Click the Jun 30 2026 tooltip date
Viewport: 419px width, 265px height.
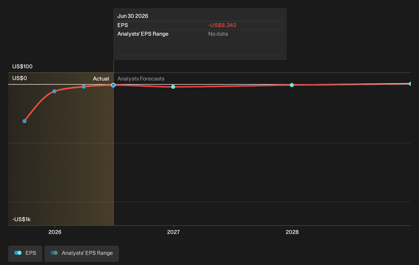point(133,16)
